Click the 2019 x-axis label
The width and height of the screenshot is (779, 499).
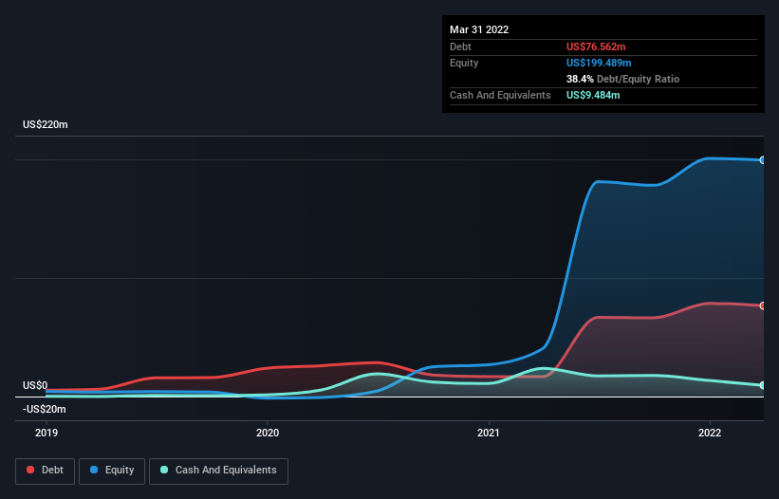tap(46, 433)
